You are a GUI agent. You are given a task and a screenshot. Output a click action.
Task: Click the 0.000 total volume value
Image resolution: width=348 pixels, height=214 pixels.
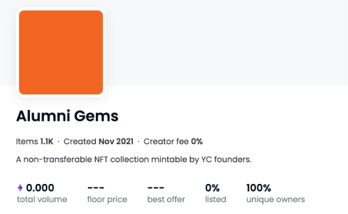click(x=40, y=188)
